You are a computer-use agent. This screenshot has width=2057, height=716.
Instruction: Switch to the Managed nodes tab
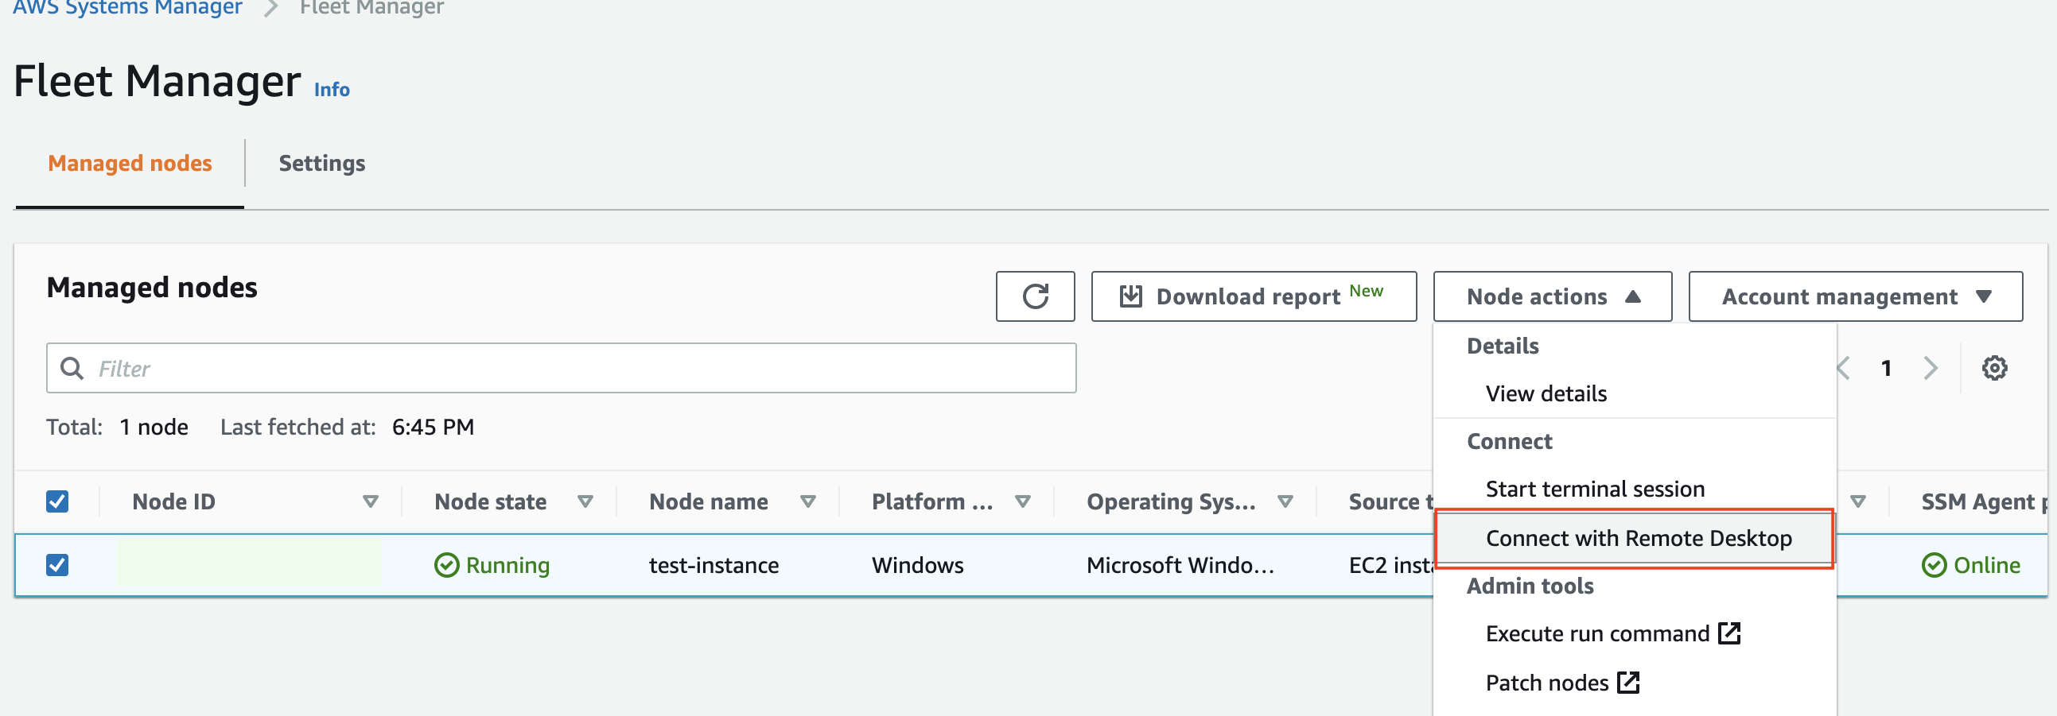pyautogui.click(x=130, y=164)
